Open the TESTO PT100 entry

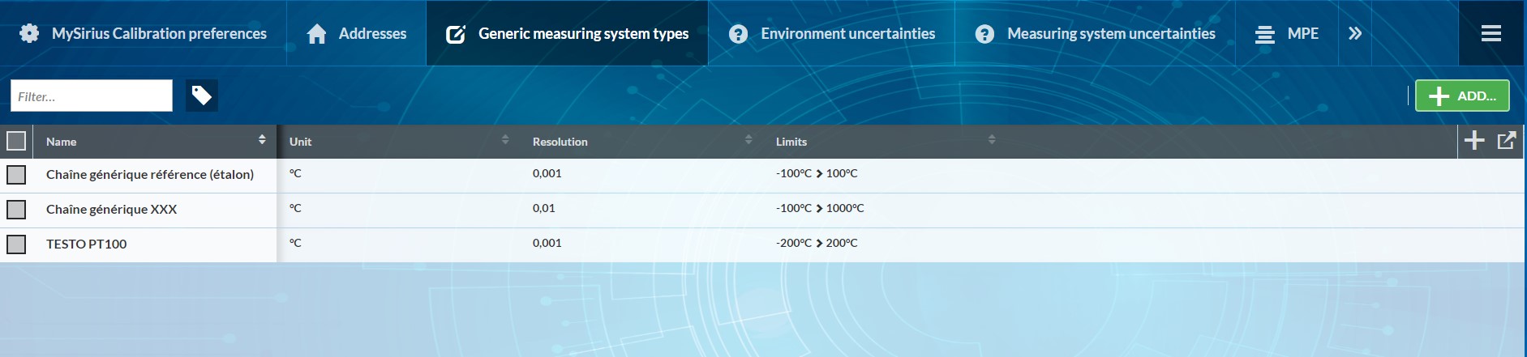click(86, 244)
